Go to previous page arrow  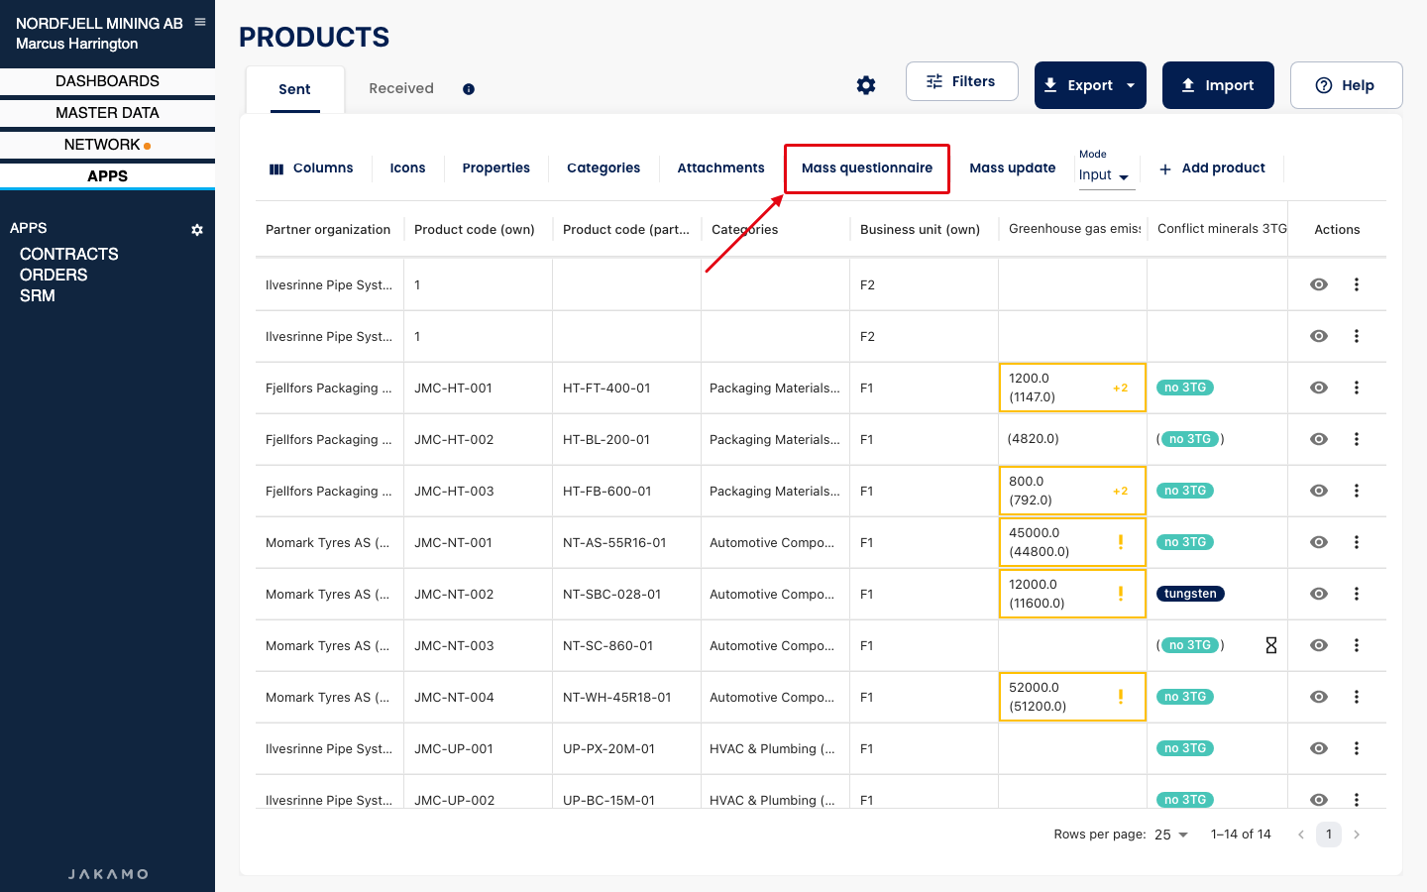(1301, 835)
